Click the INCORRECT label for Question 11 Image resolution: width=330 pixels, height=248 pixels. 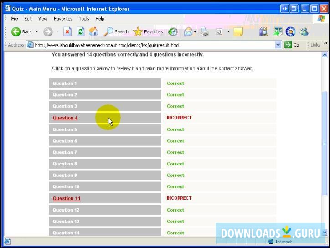tap(179, 198)
